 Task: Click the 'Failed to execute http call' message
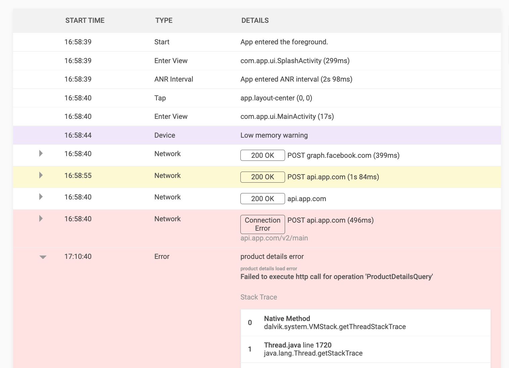pyautogui.click(x=337, y=277)
